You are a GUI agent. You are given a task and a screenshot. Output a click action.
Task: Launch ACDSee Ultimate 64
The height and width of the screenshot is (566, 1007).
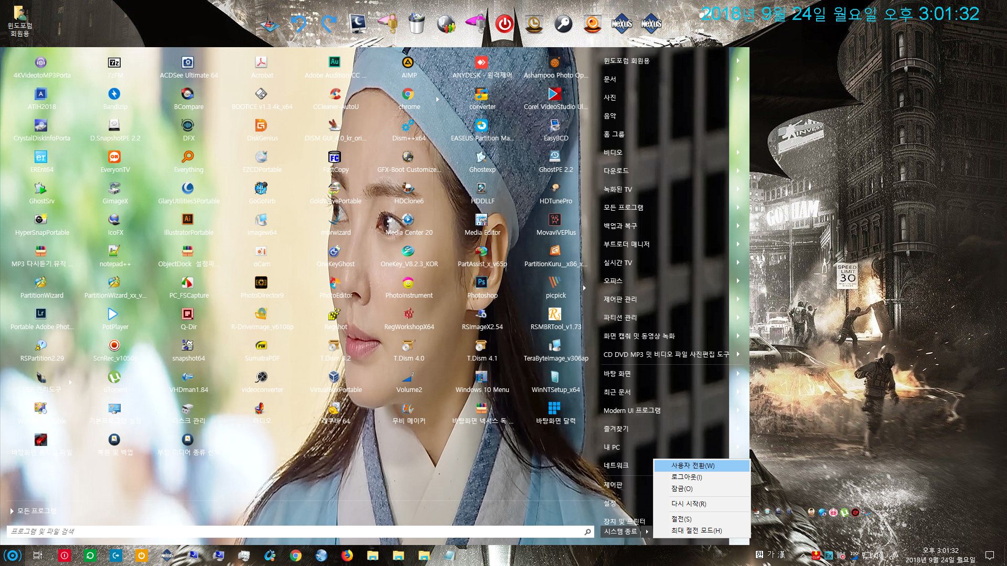(x=188, y=63)
